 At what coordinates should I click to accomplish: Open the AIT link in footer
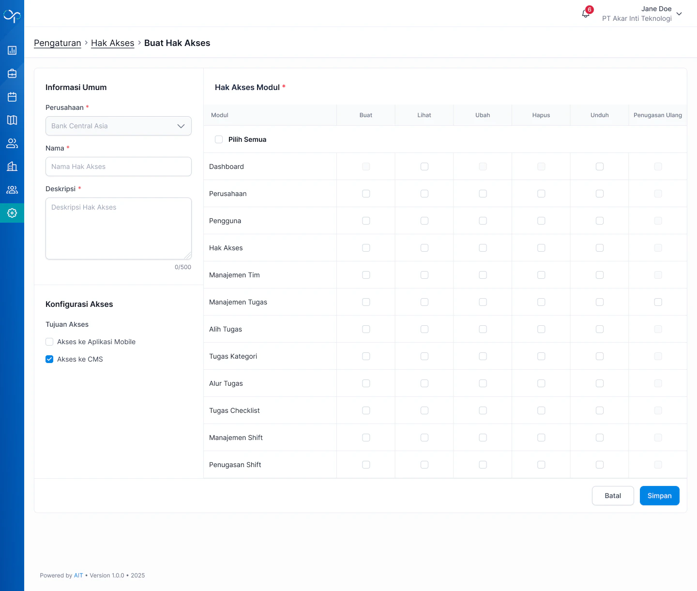[x=78, y=576]
